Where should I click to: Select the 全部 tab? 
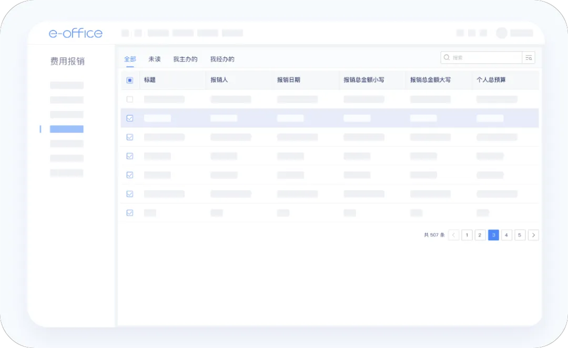tap(130, 59)
